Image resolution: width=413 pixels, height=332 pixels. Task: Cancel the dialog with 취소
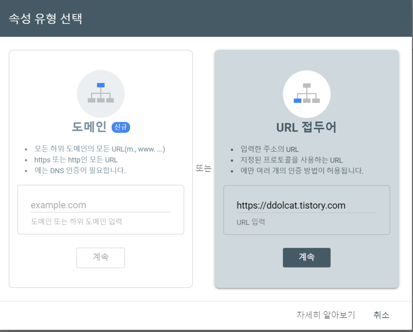click(x=381, y=315)
